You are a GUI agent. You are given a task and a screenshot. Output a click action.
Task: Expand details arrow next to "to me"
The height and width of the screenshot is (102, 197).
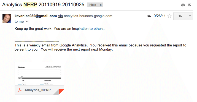[27, 22]
